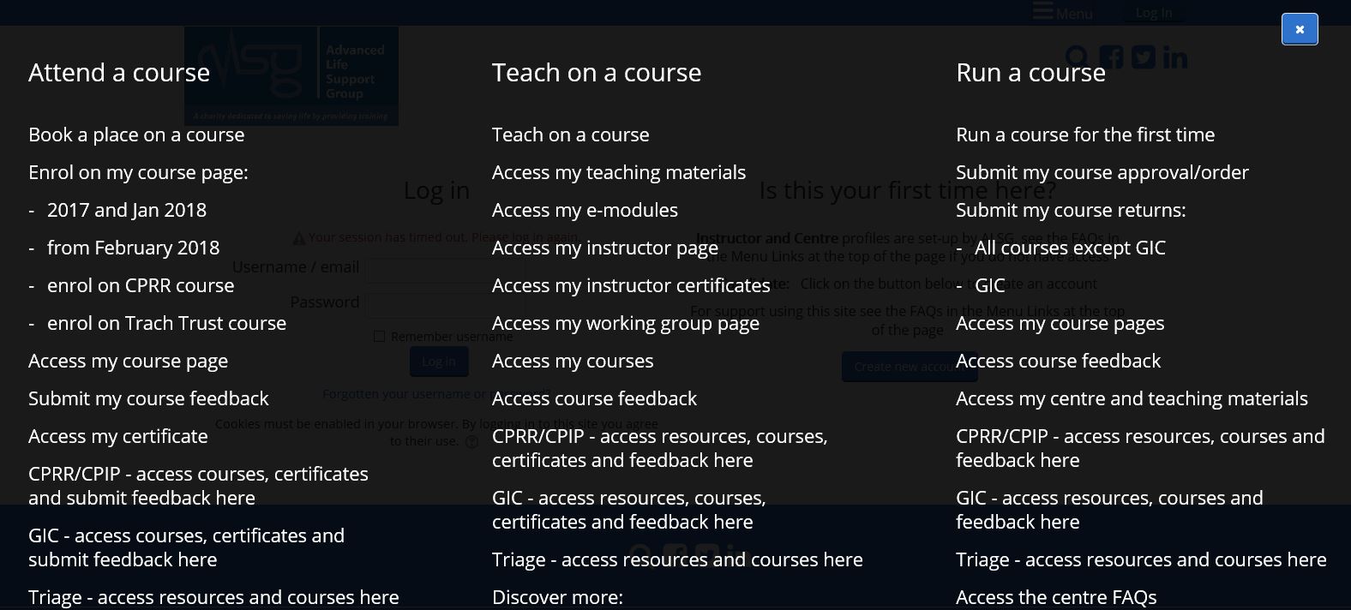This screenshot has width=1351, height=610.
Task: Select '2017 and Jan 2018' enrolment link
Action: point(126,210)
